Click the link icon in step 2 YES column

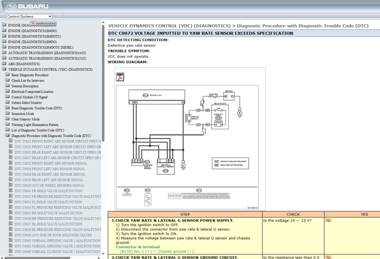328,257
